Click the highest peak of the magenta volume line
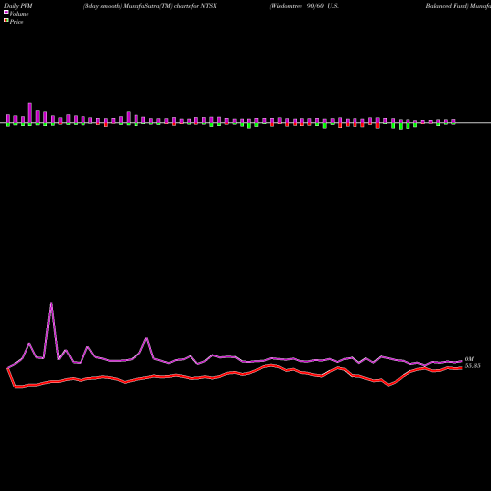 [x=51, y=303]
